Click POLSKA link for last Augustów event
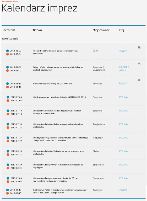This screenshot has width=147, height=201. click(x=123, y=190)
